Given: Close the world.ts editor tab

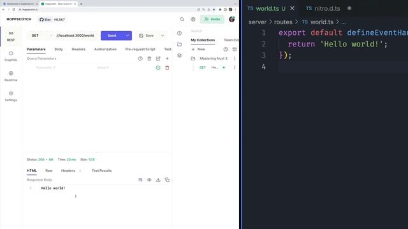Looking at the screenshot, I should [293, 8].
